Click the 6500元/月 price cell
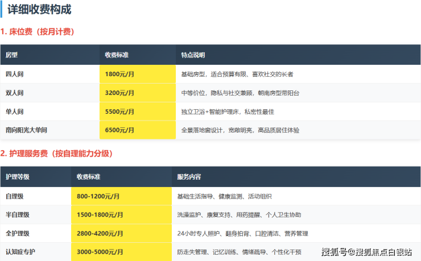Image resolution: width=421 pixels, height=261 pixels. coord(119,130)
